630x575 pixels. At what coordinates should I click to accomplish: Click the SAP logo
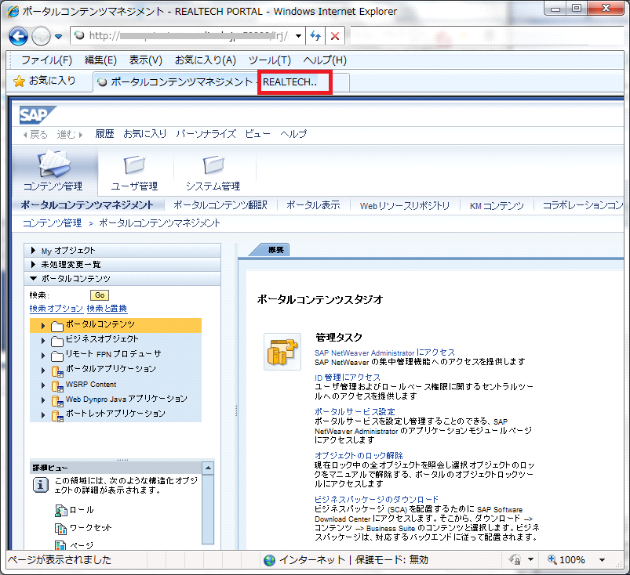38,115
